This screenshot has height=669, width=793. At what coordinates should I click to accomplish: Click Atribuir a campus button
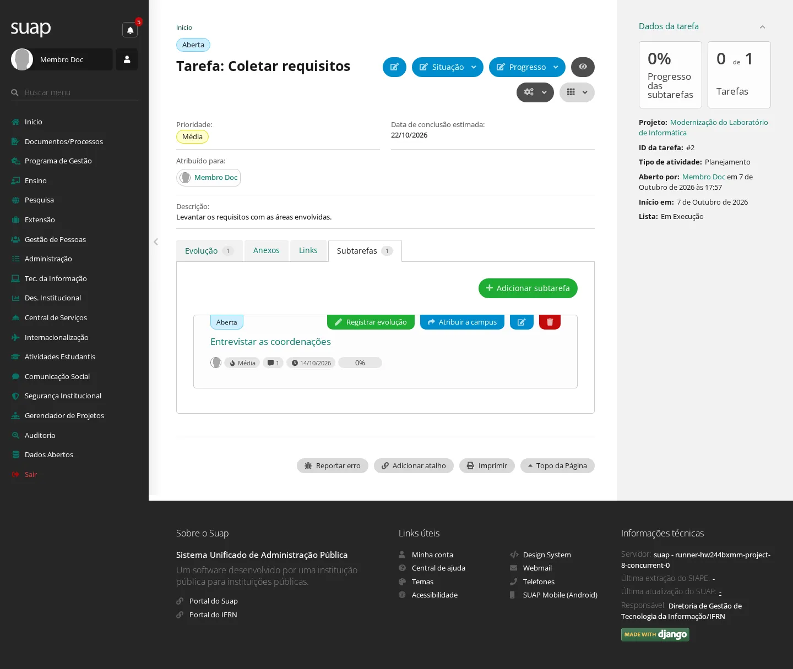click(462, 322)
